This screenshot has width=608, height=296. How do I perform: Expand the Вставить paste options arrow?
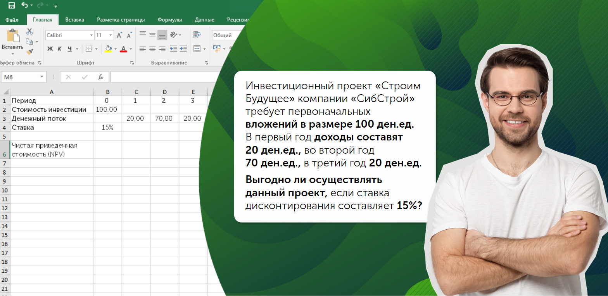click(x=13, y=54)
